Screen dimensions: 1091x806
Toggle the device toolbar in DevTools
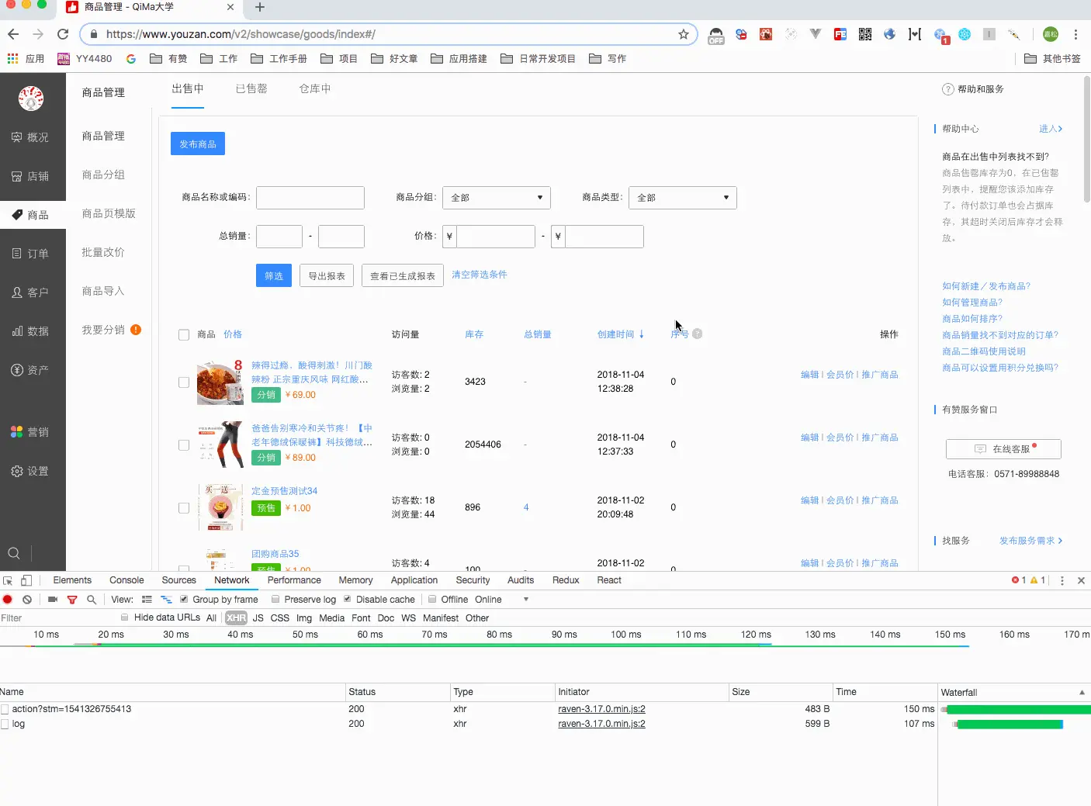[26, 579]
